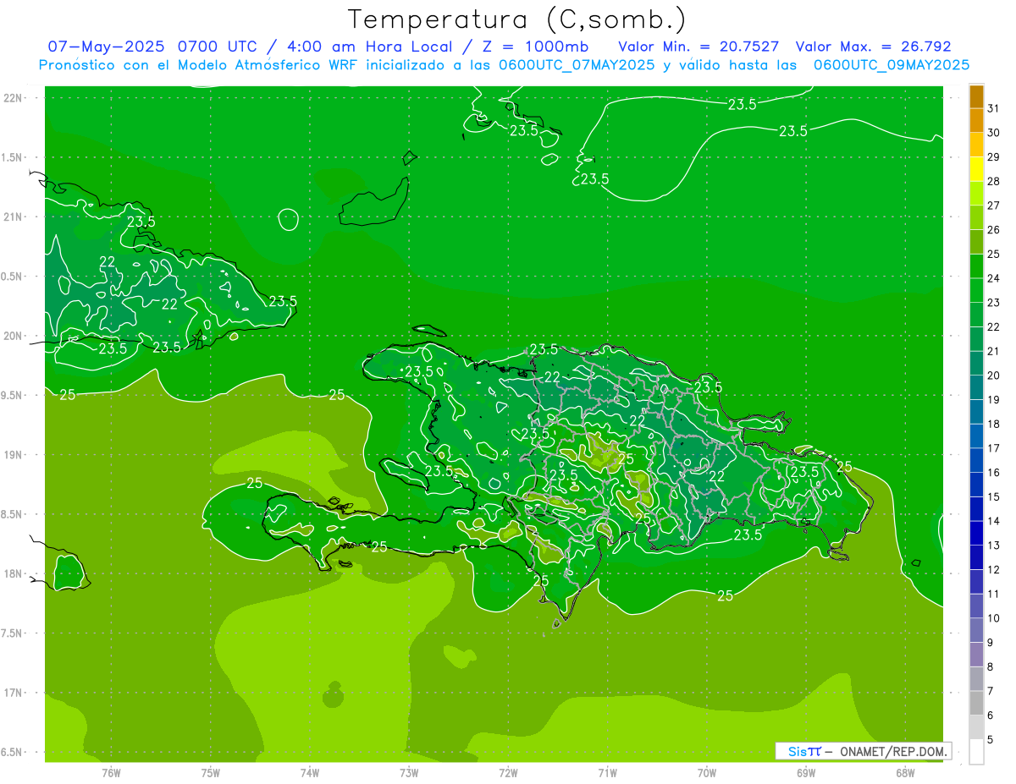Click the SisTT ONAMET/REP.DOM. logo box
This screenshot has height=784, width=1016.
(x=864, y=751)
